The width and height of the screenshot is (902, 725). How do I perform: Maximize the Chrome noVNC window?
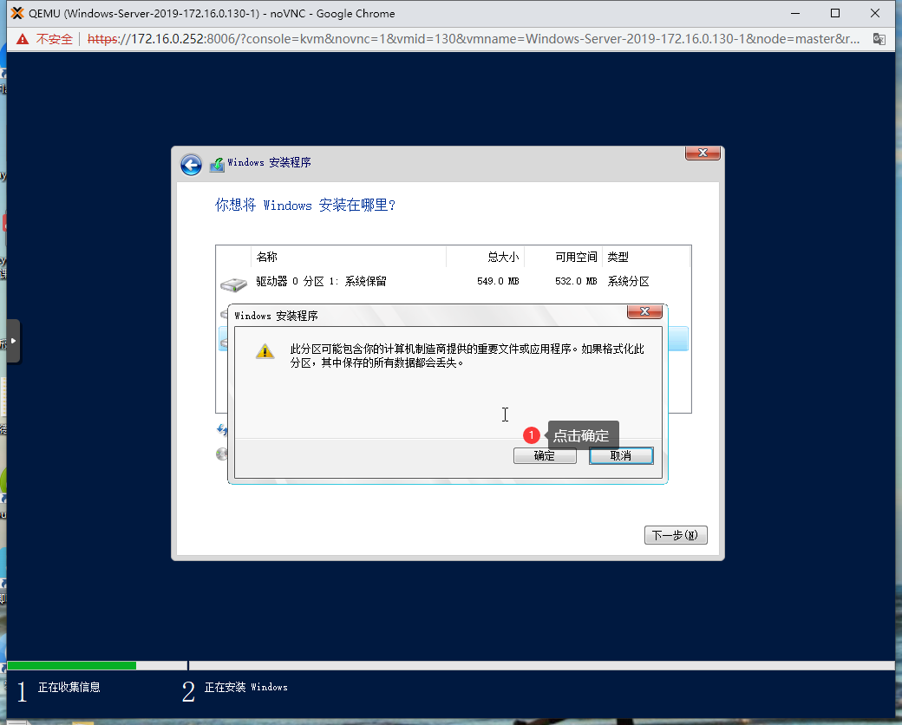[x=835, y=13]
